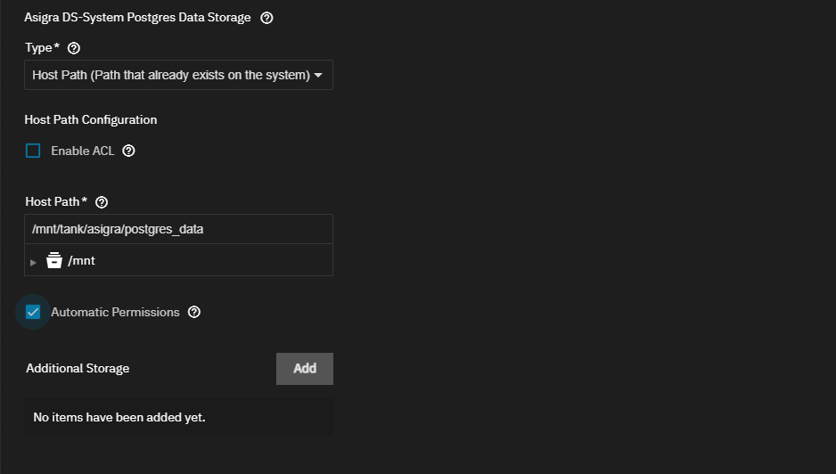Expand the /mnt directory tree node
836x474 pixels.
33,262
